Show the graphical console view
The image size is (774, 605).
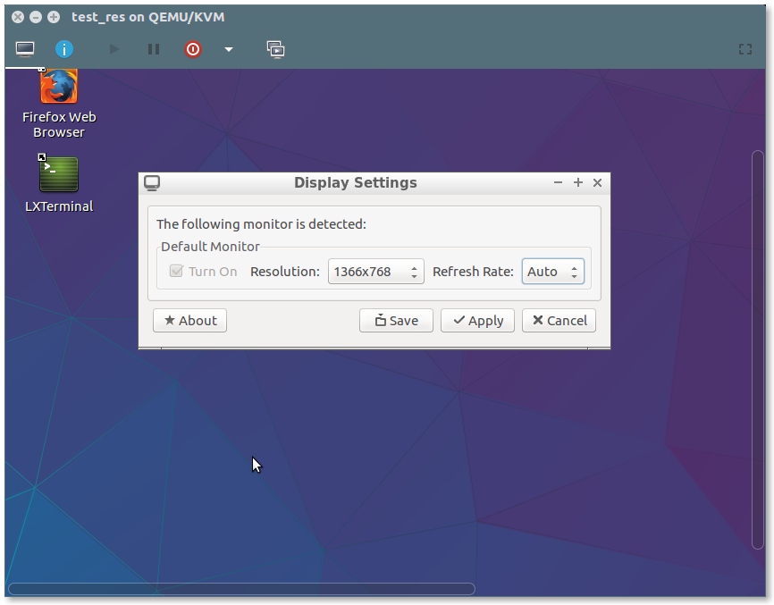[x=25, y=49]
